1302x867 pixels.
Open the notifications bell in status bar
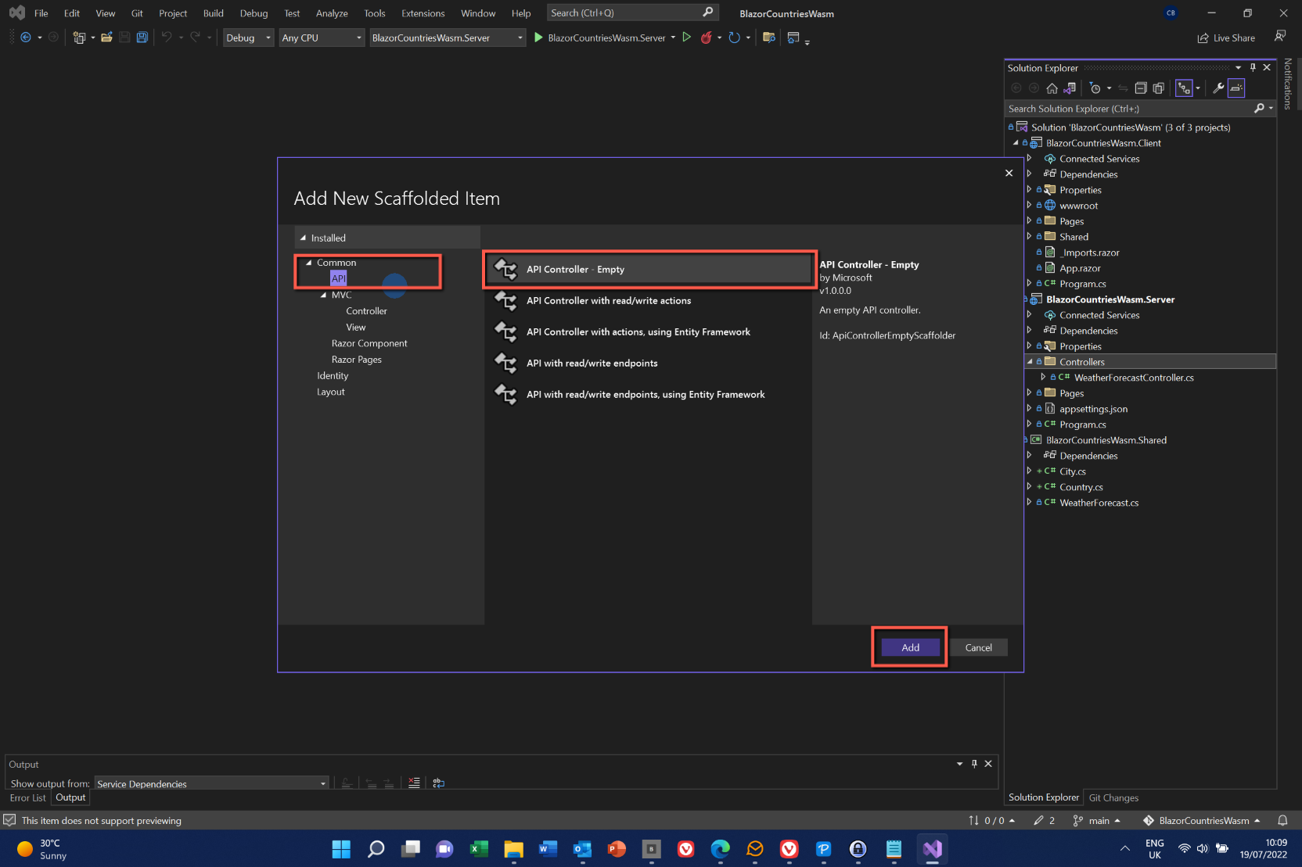click(x=1282, y=821)
